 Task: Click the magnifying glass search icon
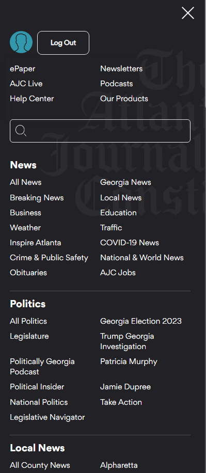(x=21, y=131)
